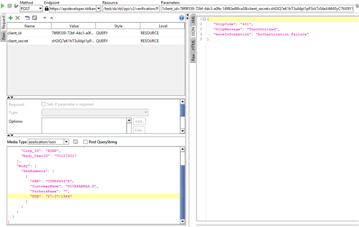The image size is (359, 227).
Task: Enable the Post QueryString checkbox
Action: (85, 142)
